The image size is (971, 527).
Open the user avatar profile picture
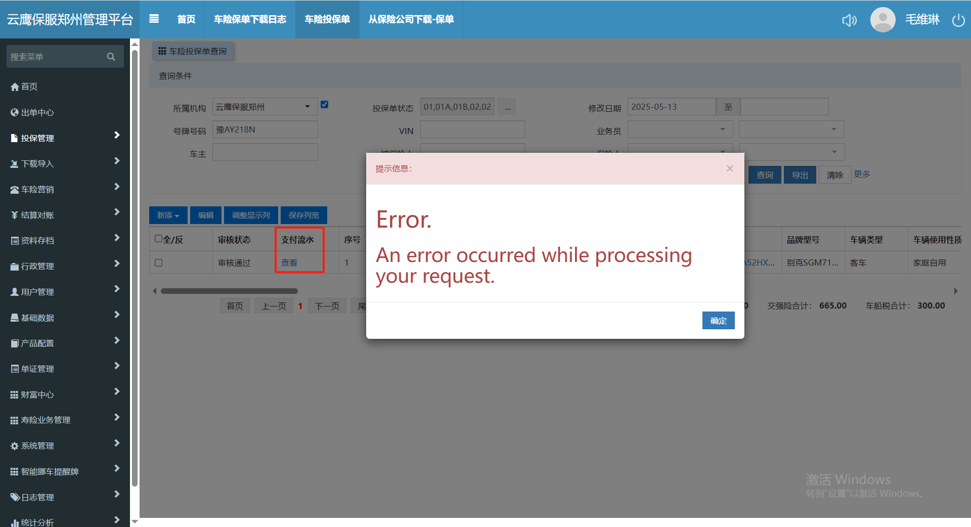click(882, 19)
